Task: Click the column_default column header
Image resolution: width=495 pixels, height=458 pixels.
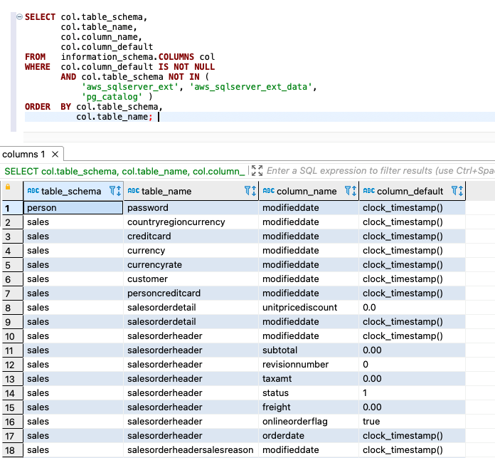Action: coord(410,191)
